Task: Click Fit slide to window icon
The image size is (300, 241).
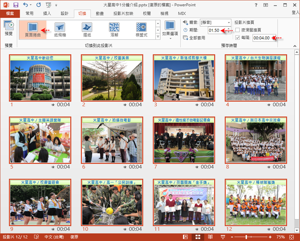Action: (291, 237)
